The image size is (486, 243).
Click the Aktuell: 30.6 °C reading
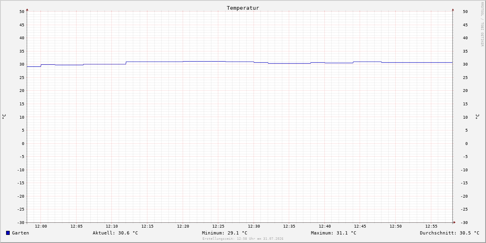(x=115, y=233)
